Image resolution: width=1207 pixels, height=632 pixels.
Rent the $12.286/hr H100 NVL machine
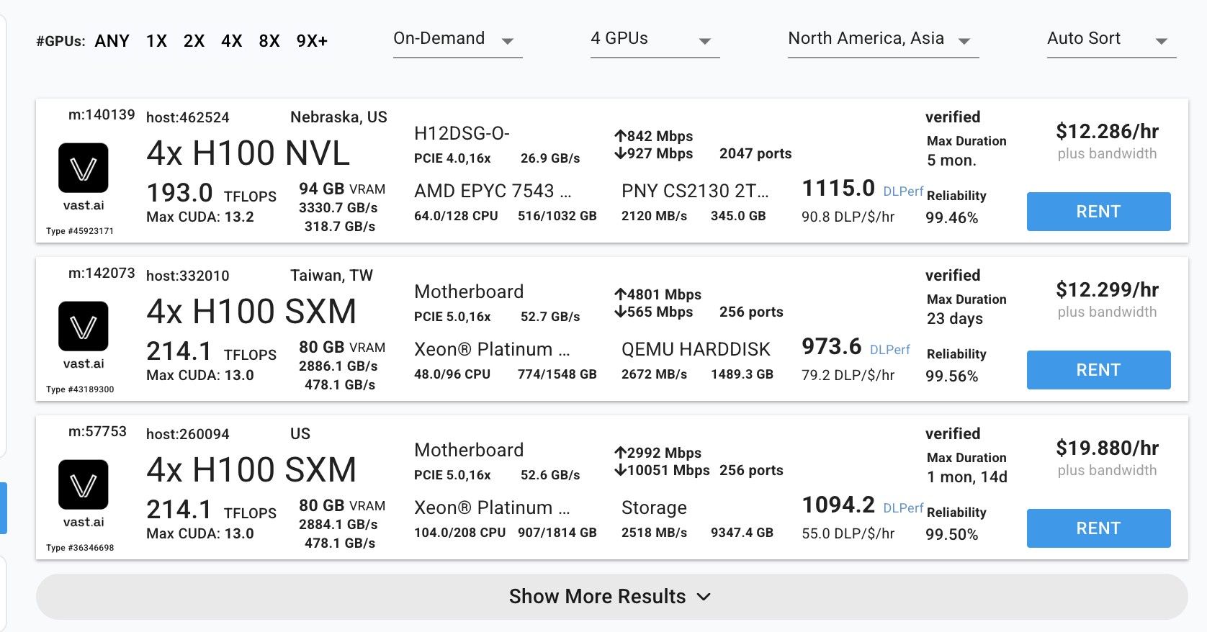pos(1098,212)
